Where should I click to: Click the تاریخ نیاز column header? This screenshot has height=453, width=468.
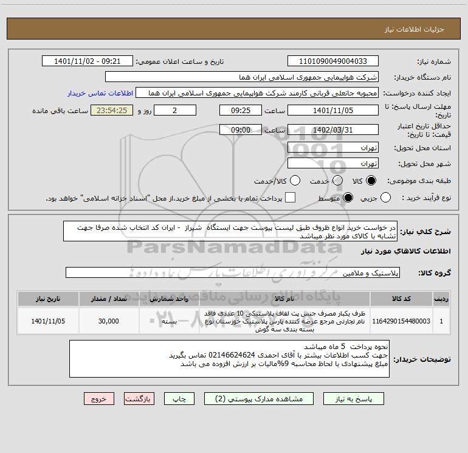48,299
